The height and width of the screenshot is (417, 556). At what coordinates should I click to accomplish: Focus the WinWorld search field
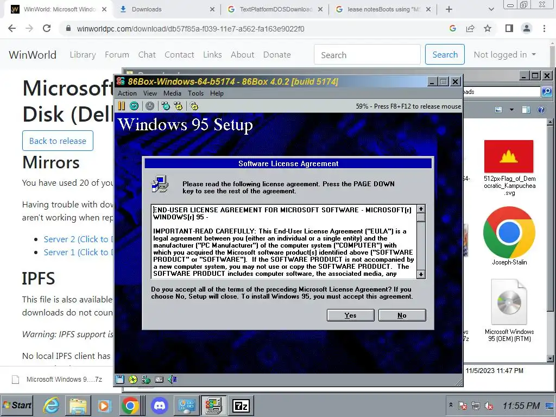367,55
